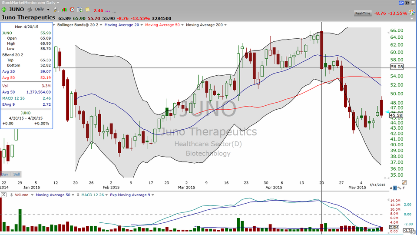Click the pencil drawing icon near date axis
The height and width of the screenshot is (235, 417).
tap(404, 182)
